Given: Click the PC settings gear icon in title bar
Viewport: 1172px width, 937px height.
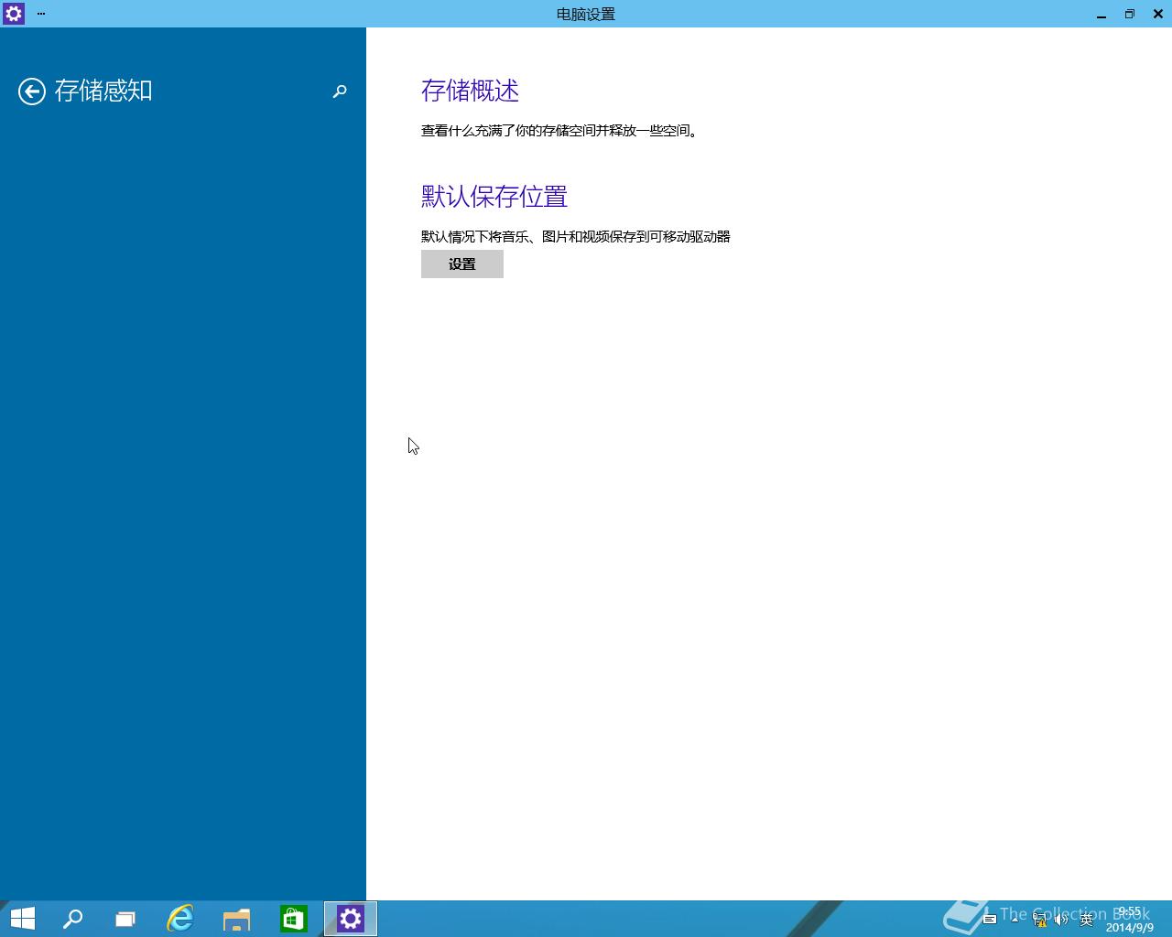Looking at the screenshot, I should click(14, 14).
